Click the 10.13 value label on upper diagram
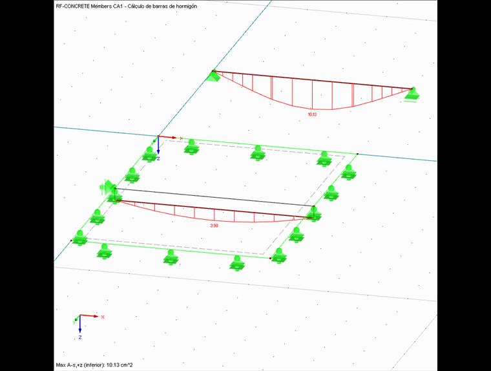 [x=312, y=114]
